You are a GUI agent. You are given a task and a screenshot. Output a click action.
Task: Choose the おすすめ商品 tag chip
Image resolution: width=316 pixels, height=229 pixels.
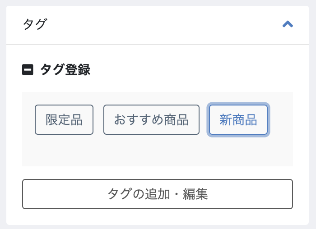(x=151, y=120)
